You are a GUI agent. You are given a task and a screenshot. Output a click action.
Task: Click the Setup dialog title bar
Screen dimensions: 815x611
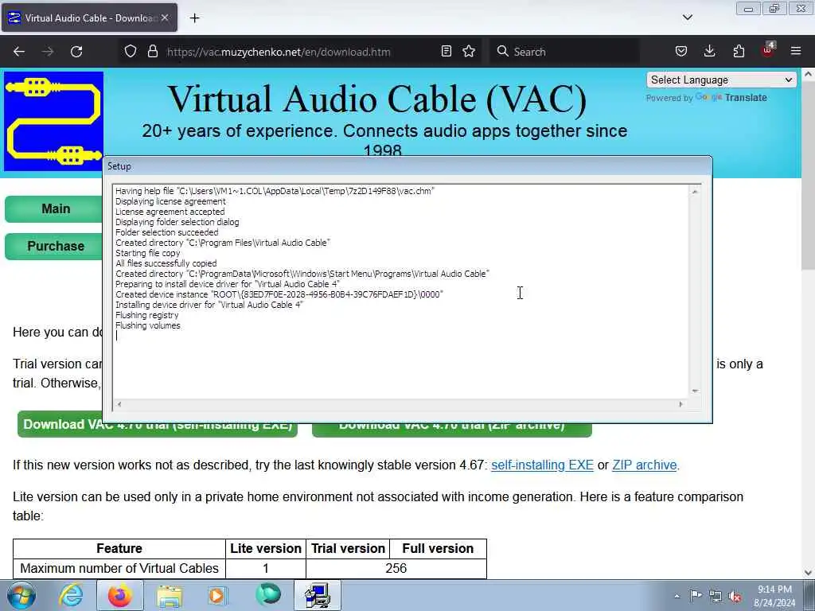[407, 166]
